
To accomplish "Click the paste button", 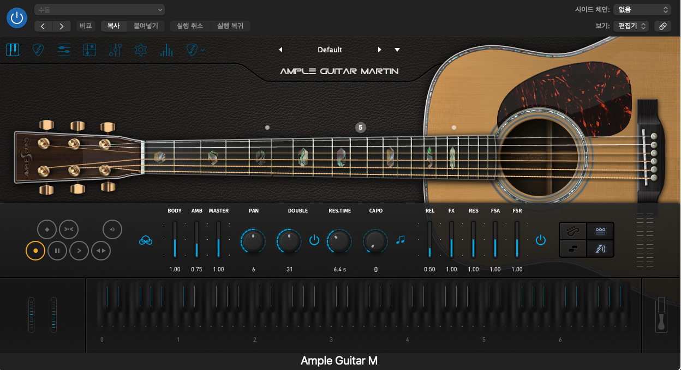I will click(x=146, y=26).
